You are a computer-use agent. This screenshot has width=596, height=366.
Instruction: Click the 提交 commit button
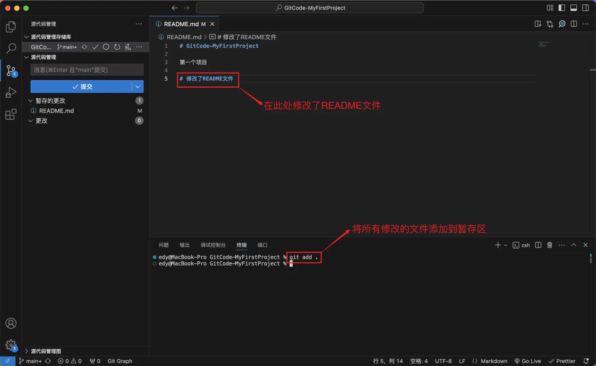point(81,86)
